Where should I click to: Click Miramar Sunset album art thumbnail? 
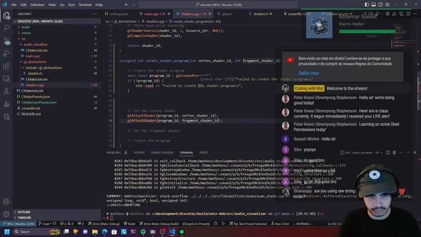pos(319,26)
